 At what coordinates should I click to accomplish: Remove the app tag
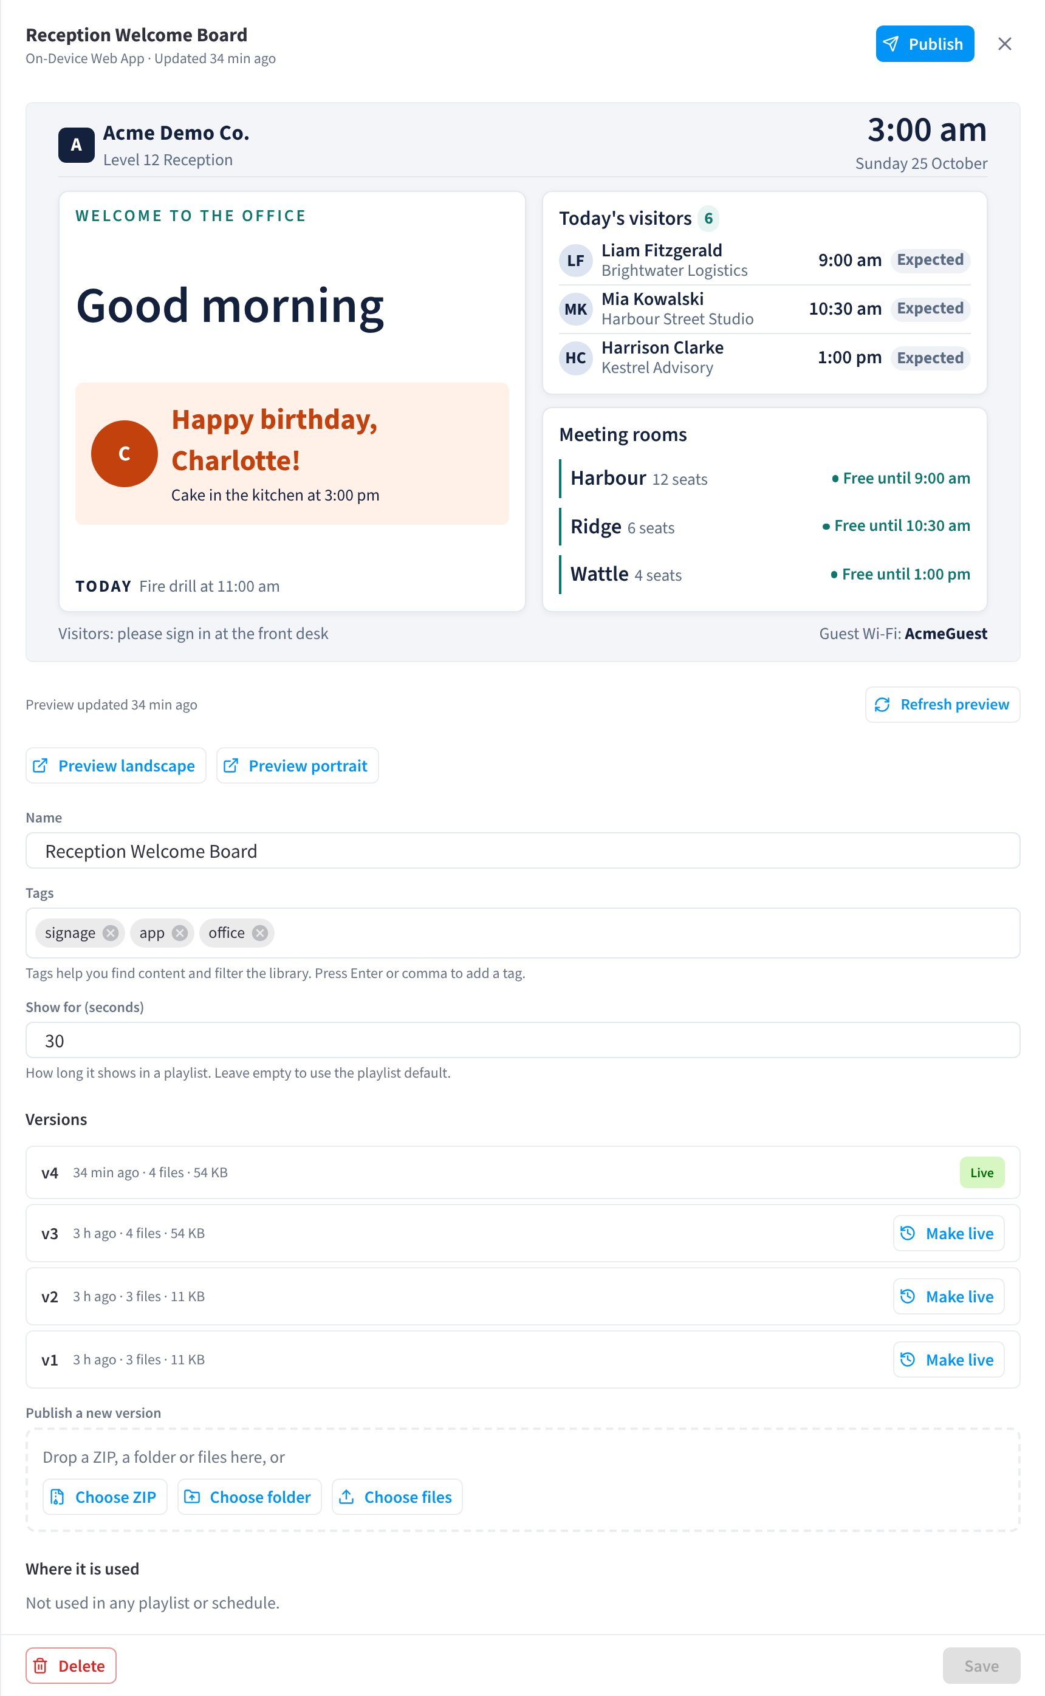point(180,932)
